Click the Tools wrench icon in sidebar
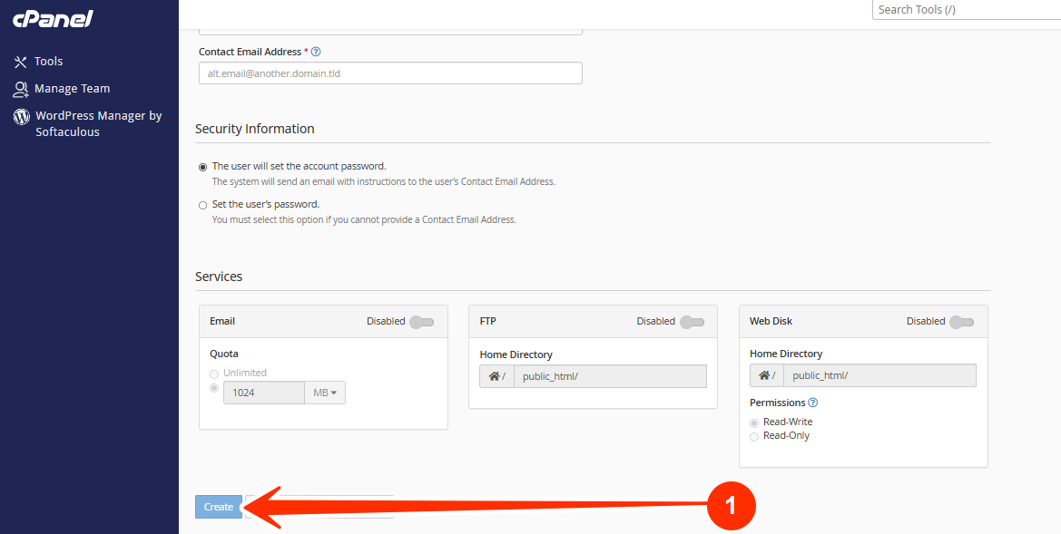The image size is (1061, 534). 21,62
